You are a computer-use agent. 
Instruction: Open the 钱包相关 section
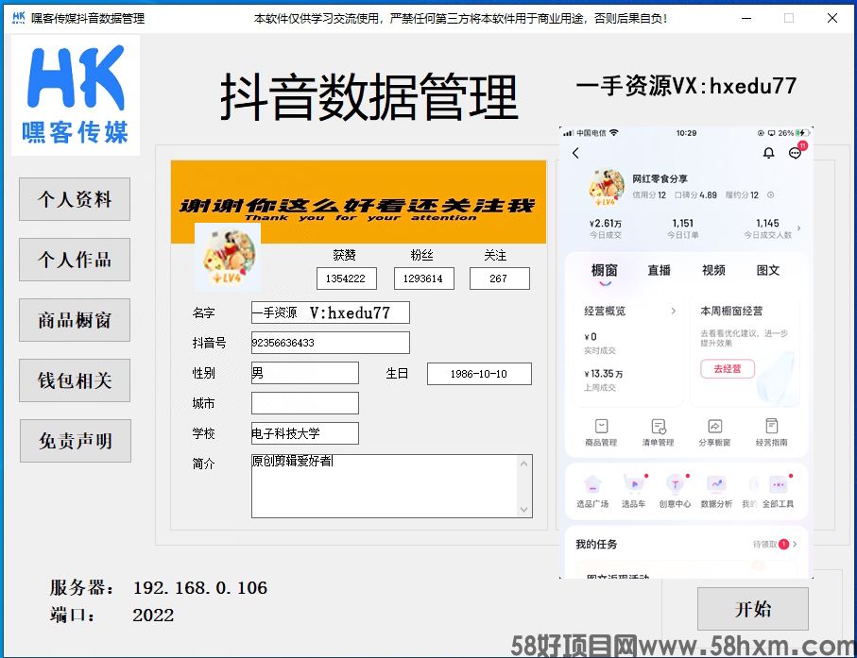(x=75, y=380)
